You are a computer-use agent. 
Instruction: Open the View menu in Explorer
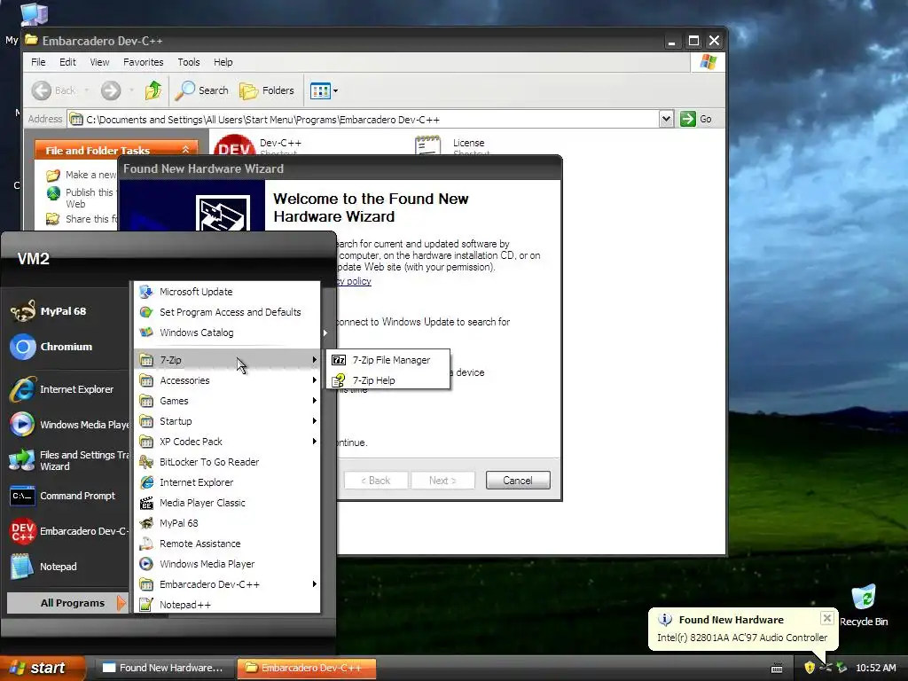(x=99, y=62)
